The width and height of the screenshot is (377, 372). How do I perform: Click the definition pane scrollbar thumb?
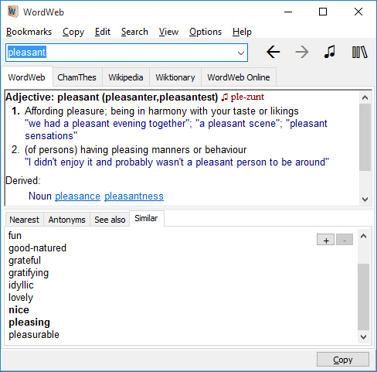coord(365,137)
